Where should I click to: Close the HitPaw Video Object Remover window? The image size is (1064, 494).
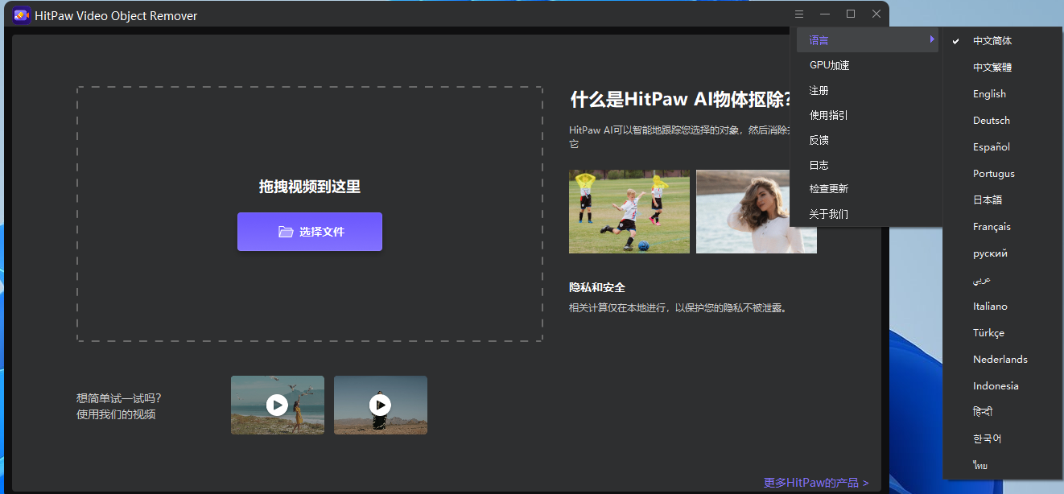coord(876,14)
